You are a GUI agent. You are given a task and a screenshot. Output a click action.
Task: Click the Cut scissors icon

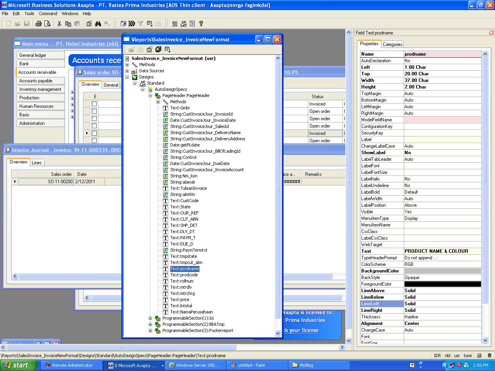point(59,24)
